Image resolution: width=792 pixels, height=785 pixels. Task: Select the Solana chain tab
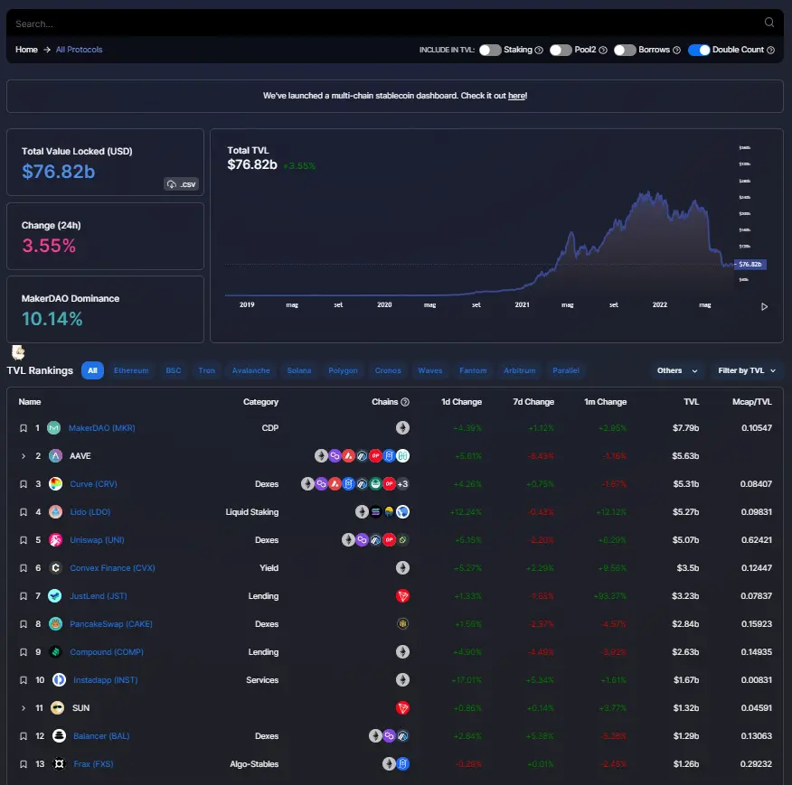coord(299,370)
